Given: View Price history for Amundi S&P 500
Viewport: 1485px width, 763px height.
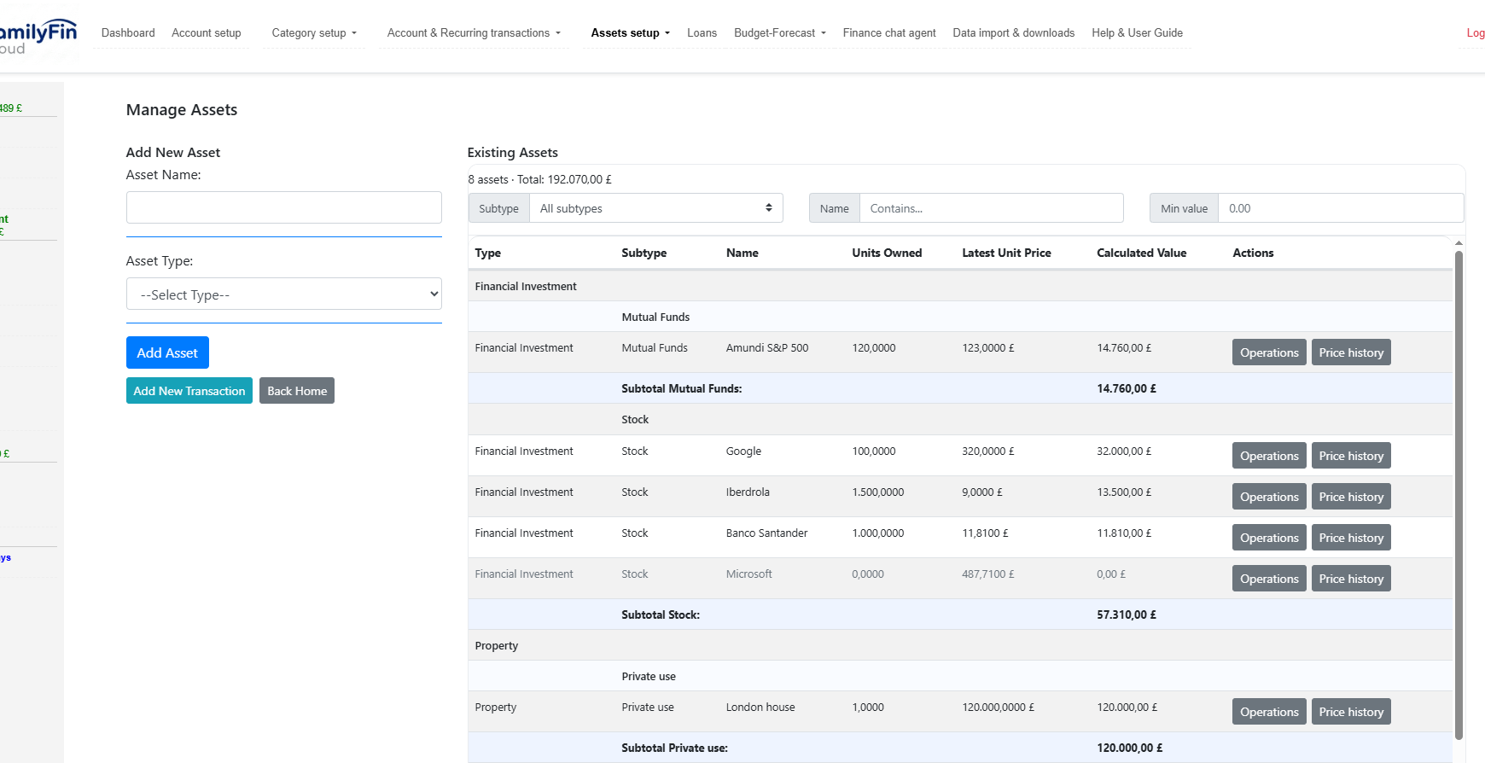Looking at the screenshot, I should pyautogui.click(x=1351, y=352).
